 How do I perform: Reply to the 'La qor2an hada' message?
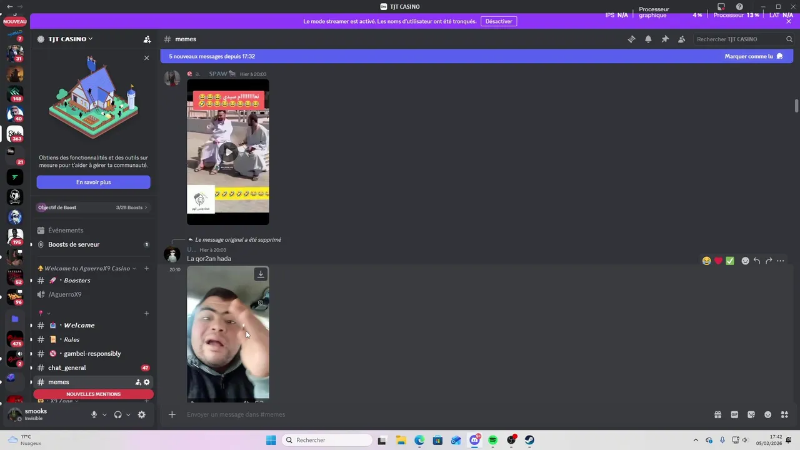pos(757,261)
